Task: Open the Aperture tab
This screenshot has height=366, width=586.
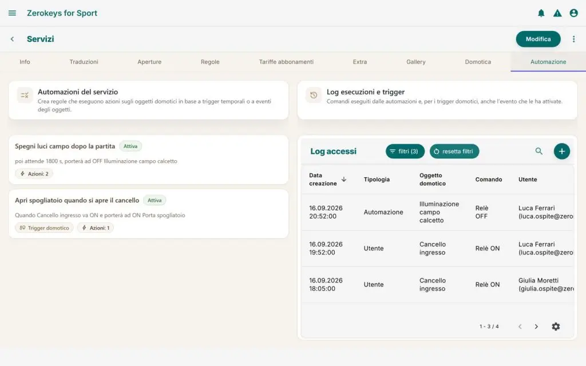Action: click(x=149, y=62)
